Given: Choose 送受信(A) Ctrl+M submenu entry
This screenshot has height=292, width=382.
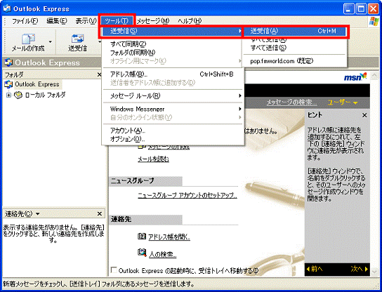Looking at the screenshot, I should pyautogui.click(x=294, y=31).
